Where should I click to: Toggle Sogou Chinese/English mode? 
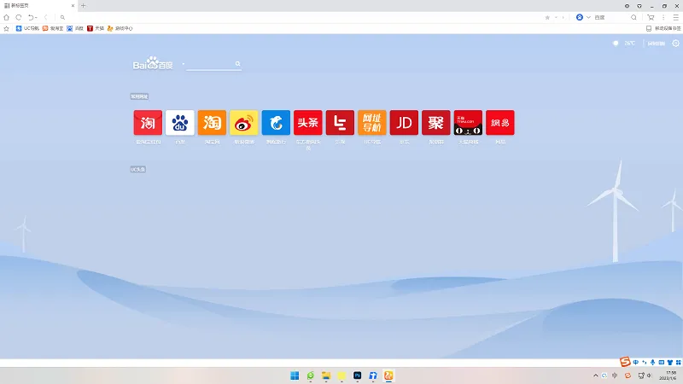click(636, 362)
